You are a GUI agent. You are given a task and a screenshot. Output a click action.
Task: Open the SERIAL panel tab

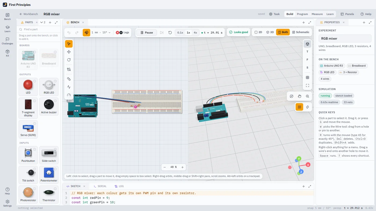(x=100, y=186)
